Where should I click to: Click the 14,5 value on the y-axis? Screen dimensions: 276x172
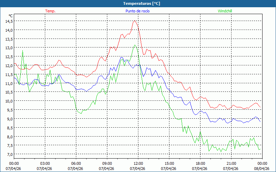click(x=9, y=21)
